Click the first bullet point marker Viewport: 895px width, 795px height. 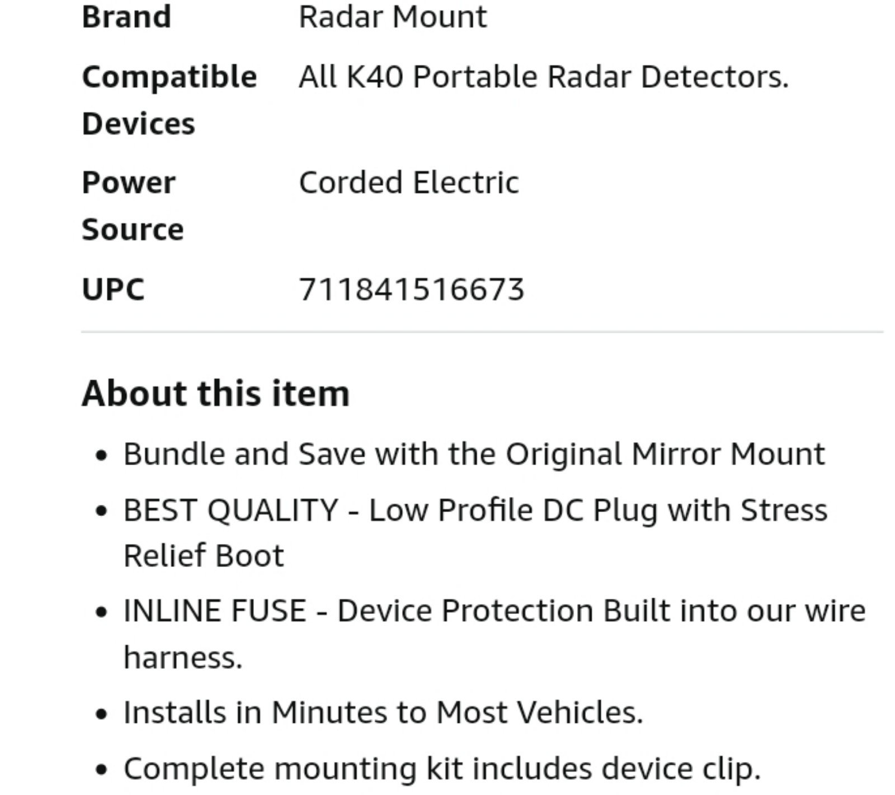click(101, 456)
